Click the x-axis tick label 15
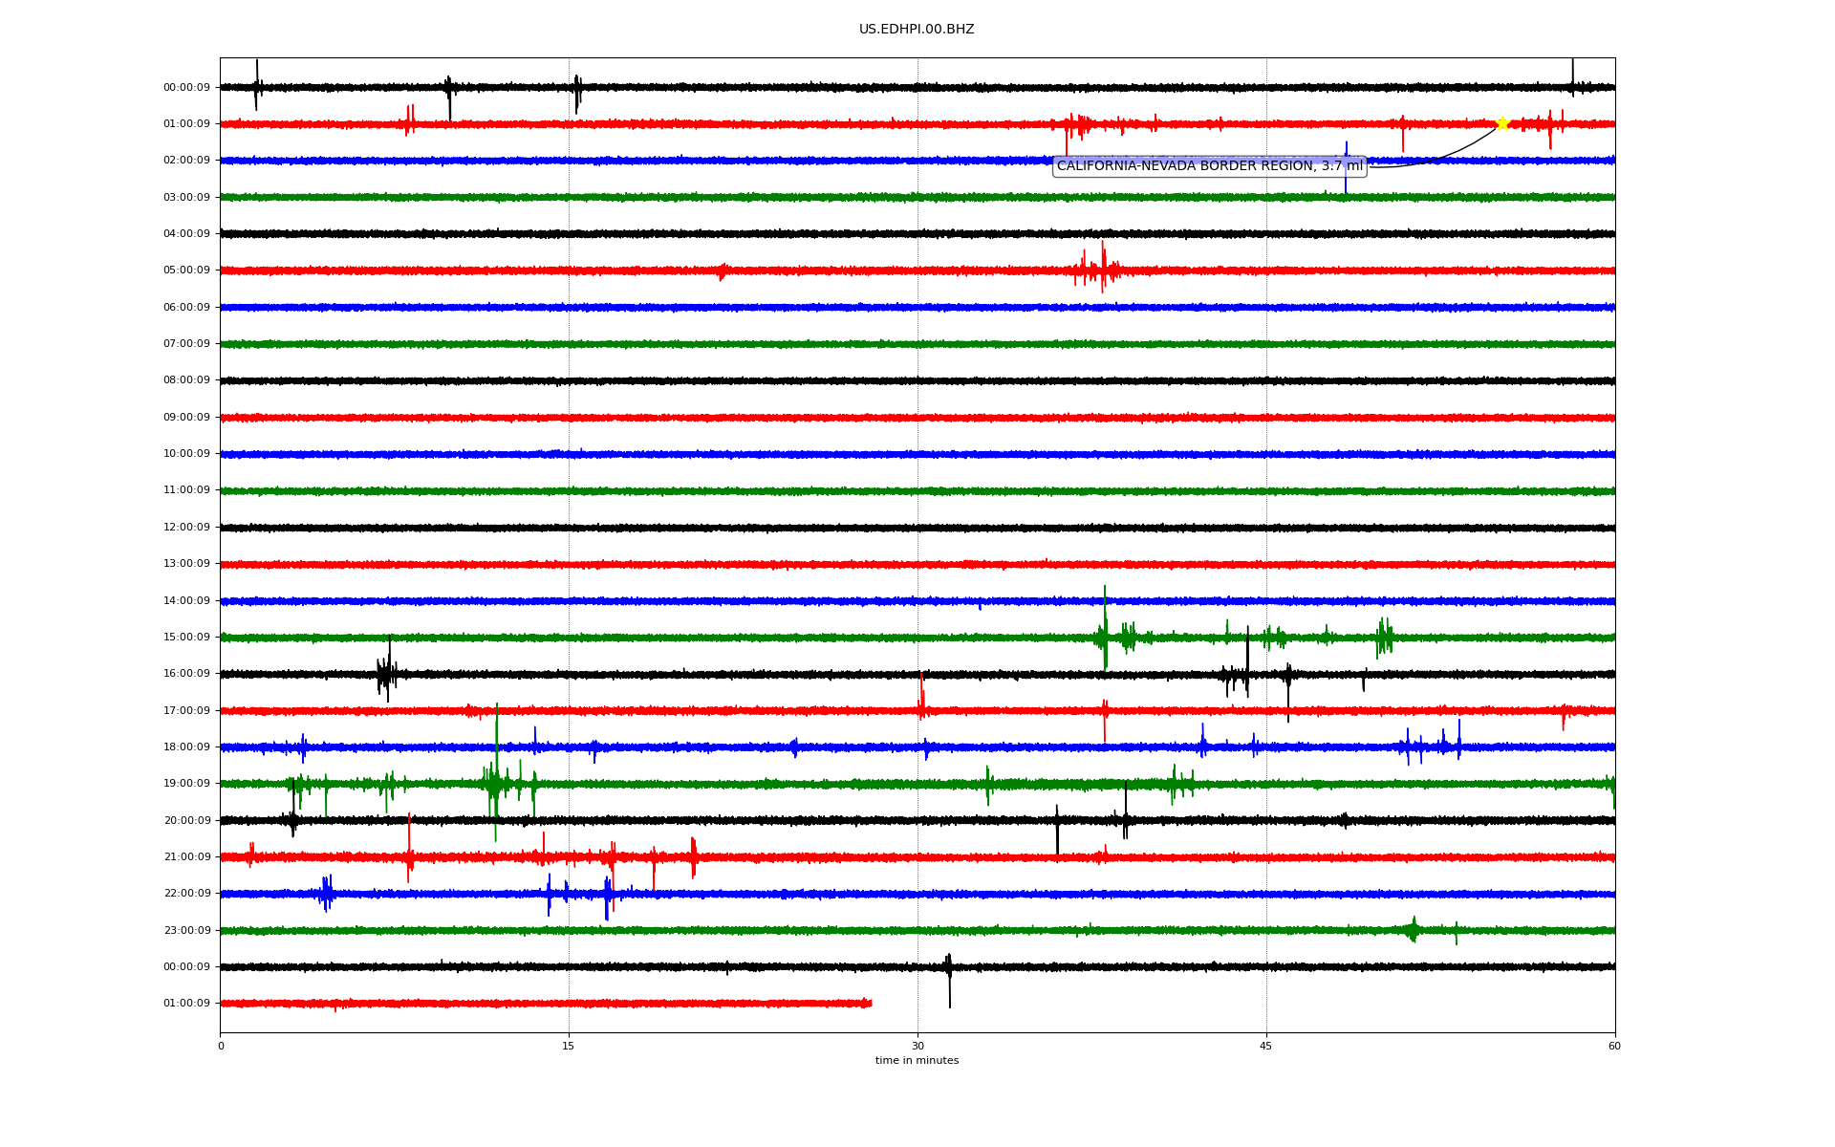This screenshot has width=1835, height=1147. click(569, 1046)
